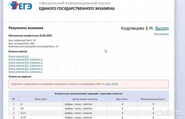Open Бланк ответов №1
The image size is (185, 119).
pos(19,56)
